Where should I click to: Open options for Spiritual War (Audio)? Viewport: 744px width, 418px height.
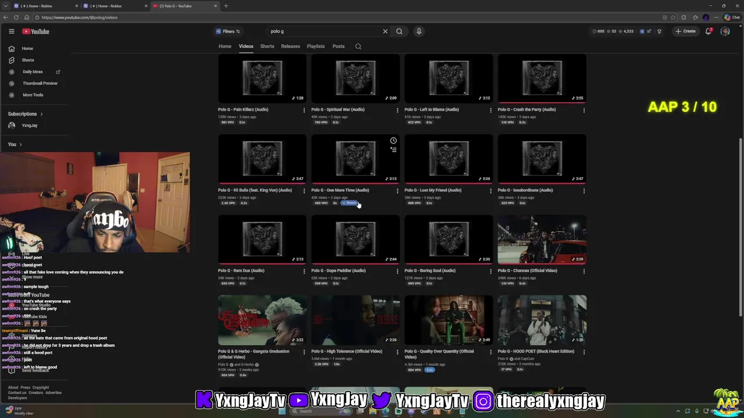pos(398,110)
